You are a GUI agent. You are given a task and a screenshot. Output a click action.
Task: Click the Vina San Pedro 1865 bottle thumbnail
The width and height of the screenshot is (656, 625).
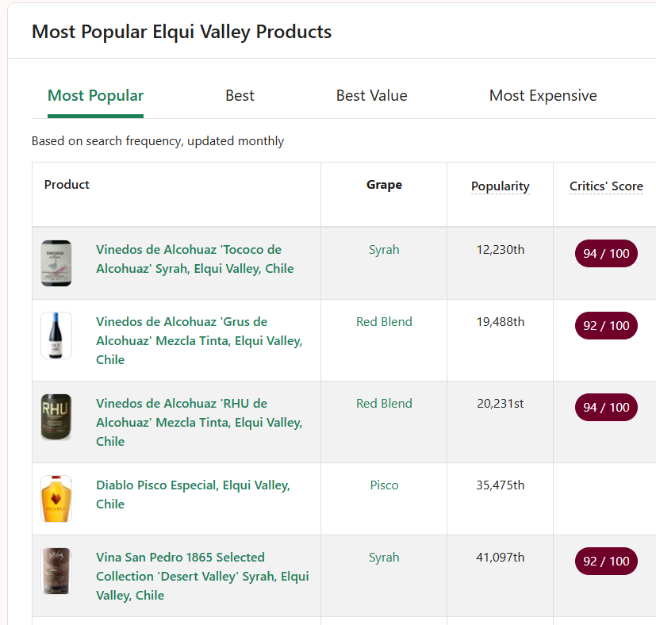coord(56,571)
